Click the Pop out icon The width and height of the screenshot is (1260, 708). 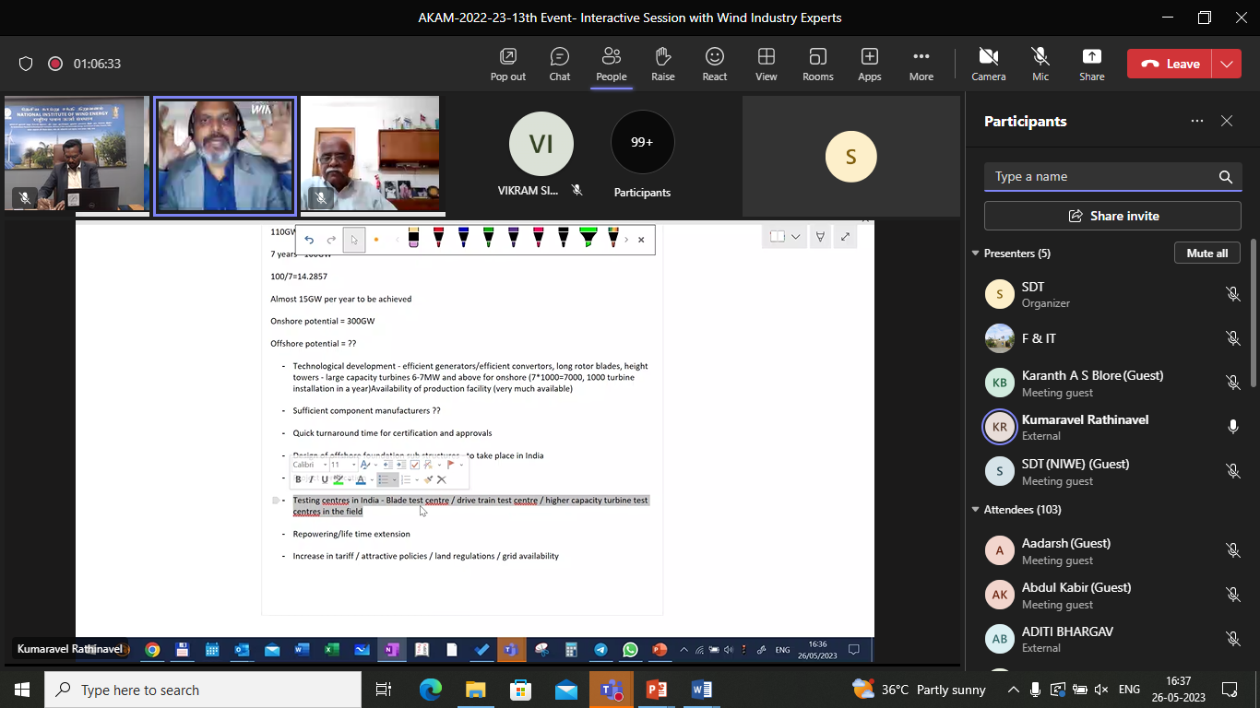pyautogui.click(x=507, y=64)
